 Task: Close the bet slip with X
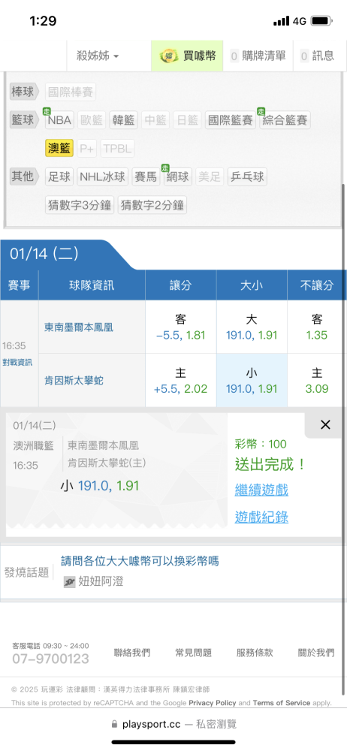pyautogui.click(x=325, y=424)
